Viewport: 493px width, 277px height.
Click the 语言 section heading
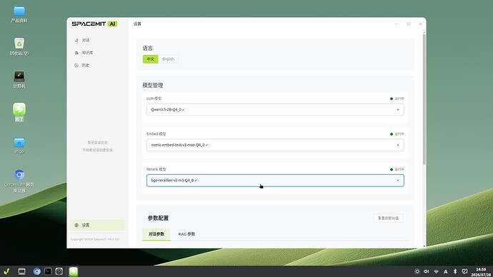(x=147, y=48)
